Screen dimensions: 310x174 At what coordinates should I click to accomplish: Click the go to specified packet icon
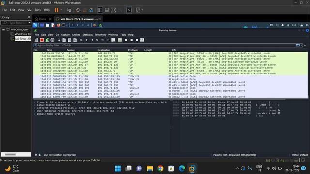pyautogui.click(x=97, y=40)
